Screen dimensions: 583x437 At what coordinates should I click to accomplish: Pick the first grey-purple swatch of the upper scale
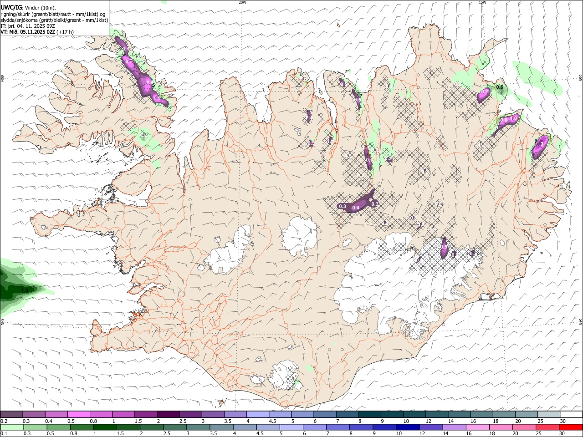pyautogui.click(x=12, y=414)
